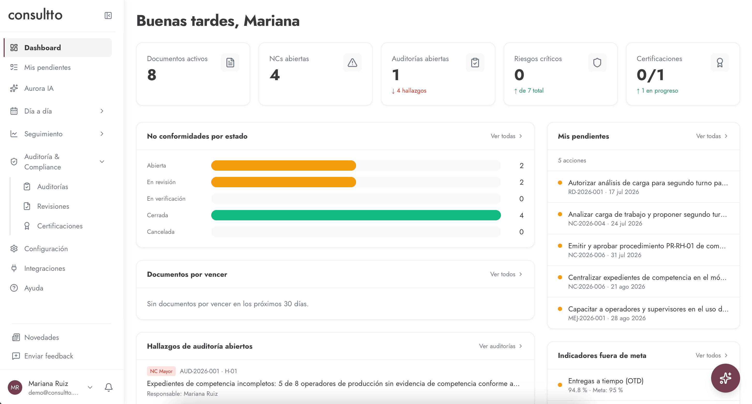Image resolution: width=752 pixels, height=404 pixels.
Task: Click the Integraciones plug icon
Action: [x=14, y=268]
